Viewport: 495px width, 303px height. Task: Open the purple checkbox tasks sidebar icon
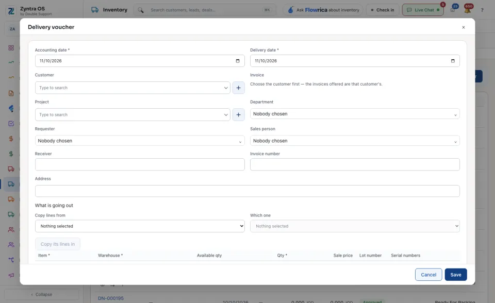point(11,123)
